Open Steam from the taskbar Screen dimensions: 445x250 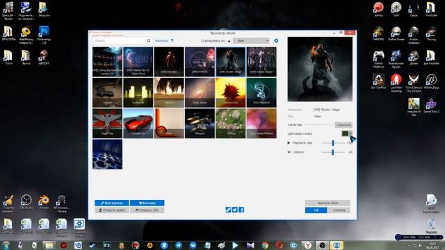(x=92, y=245)
